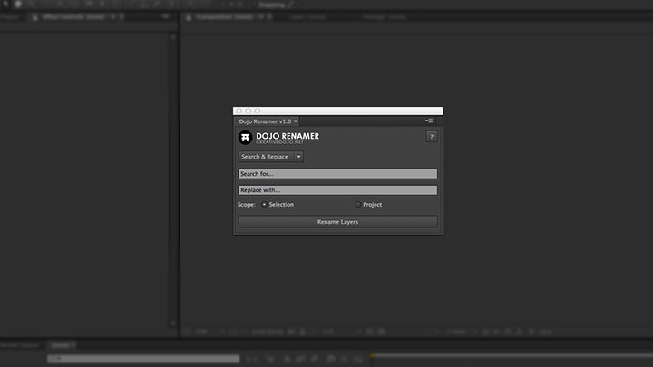The width and height of the screenshot is (653, 367).
Task: Click the CREATIVEDOJO.NET text
Action: pyautogui.click(x=280, y=142)
